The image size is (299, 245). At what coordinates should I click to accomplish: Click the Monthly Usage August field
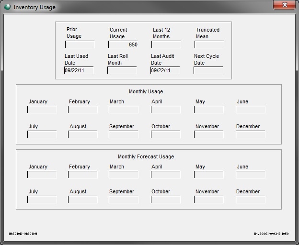tap(83, 134)
